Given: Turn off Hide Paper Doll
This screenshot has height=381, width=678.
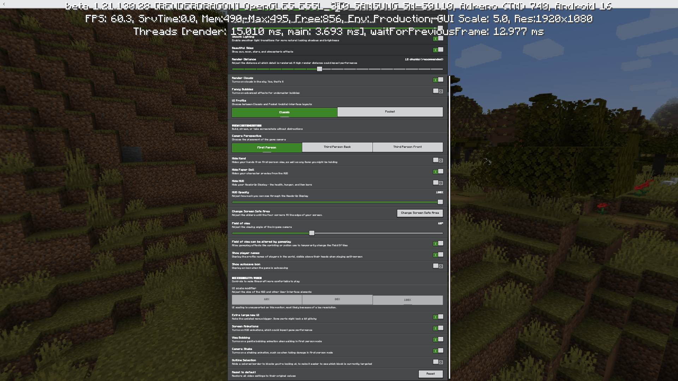Looking at the screenshot, I should pos(438,171).
